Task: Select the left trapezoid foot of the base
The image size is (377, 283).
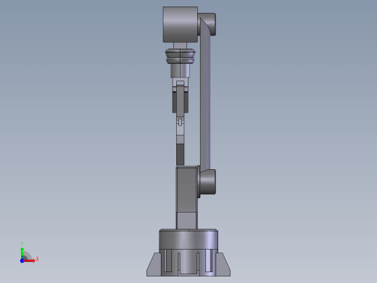Action: click(x=154, y=264)
